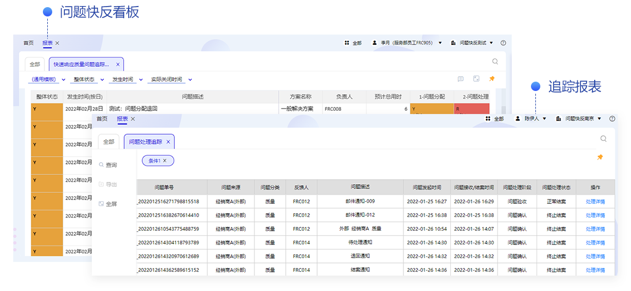Close the 快速响应质量问题追踪 tab
The image size is (631, 291).
click(x=118, y=64)
